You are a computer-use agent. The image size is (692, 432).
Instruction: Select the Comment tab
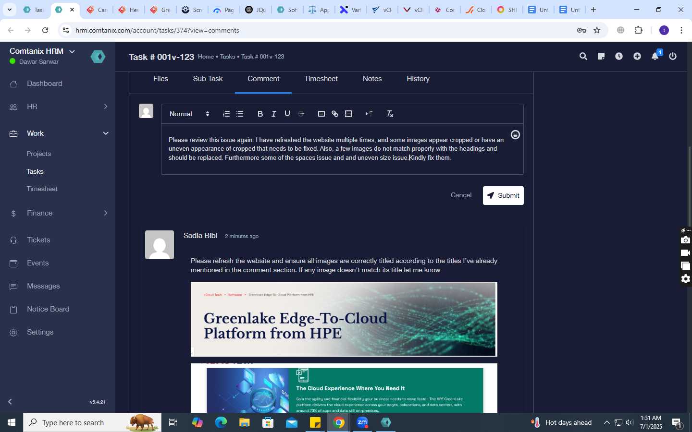(x=263, y=79)
